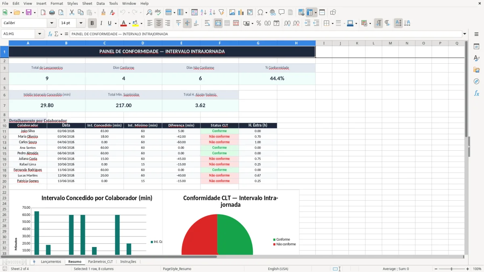Click the Sort icon
Screen dimensions: 484x272
[x=194, y=12]
